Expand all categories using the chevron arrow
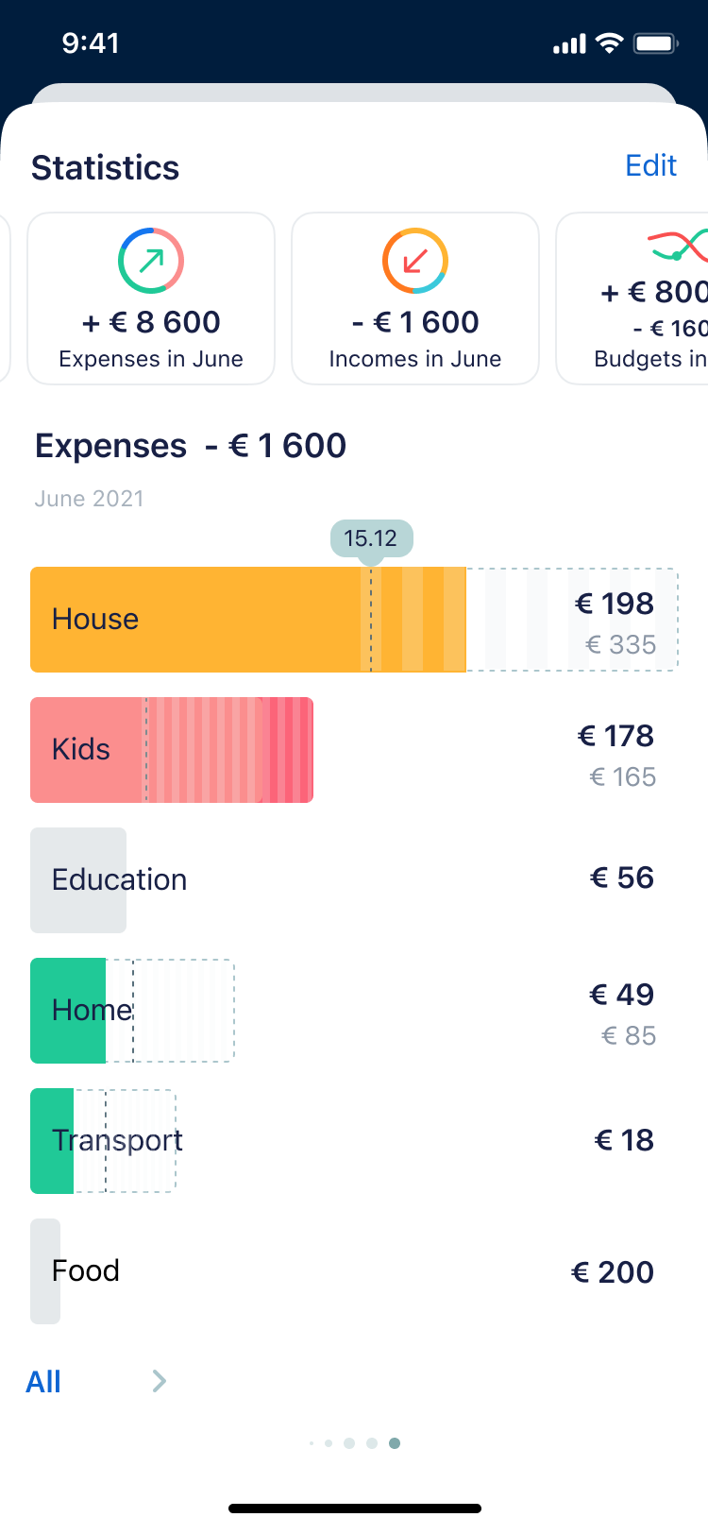 click(x=160, y=1381)
